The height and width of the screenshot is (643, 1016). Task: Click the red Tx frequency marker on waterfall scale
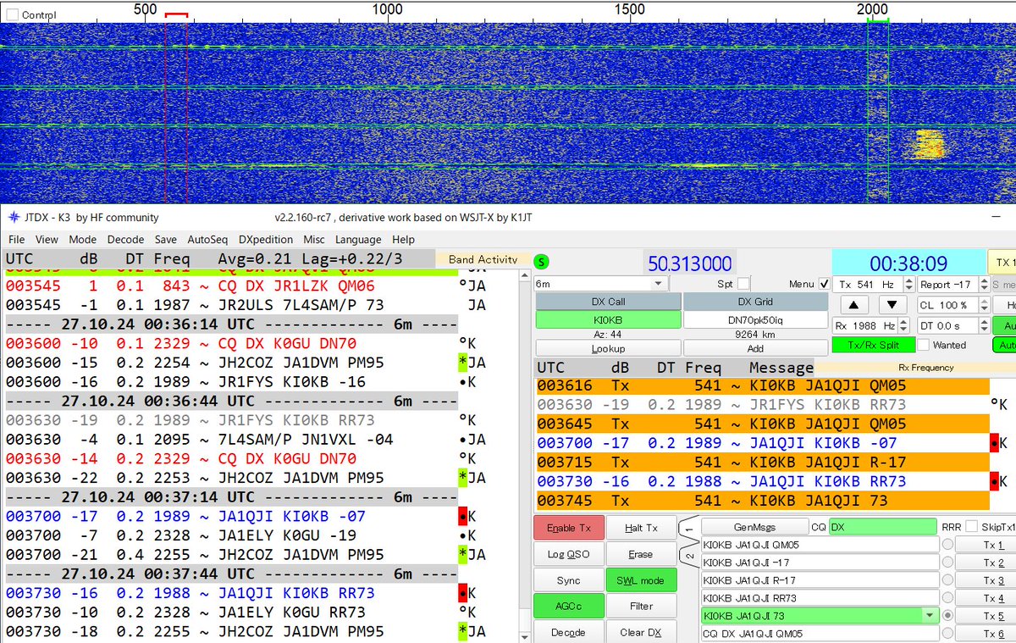click(176, 15)
